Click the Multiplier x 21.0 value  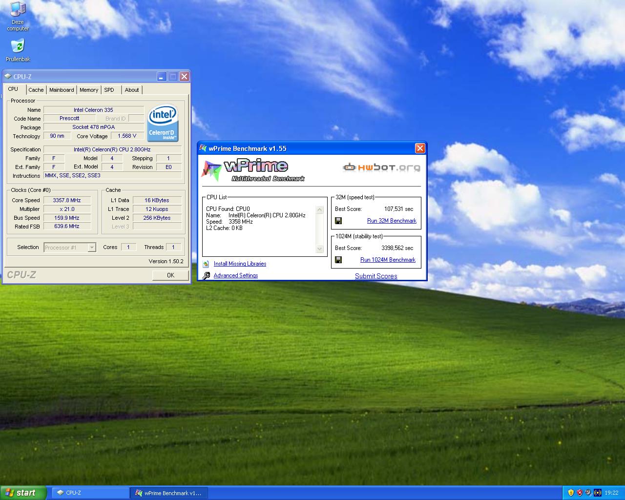pyautogui.click(x=67, y=209)
